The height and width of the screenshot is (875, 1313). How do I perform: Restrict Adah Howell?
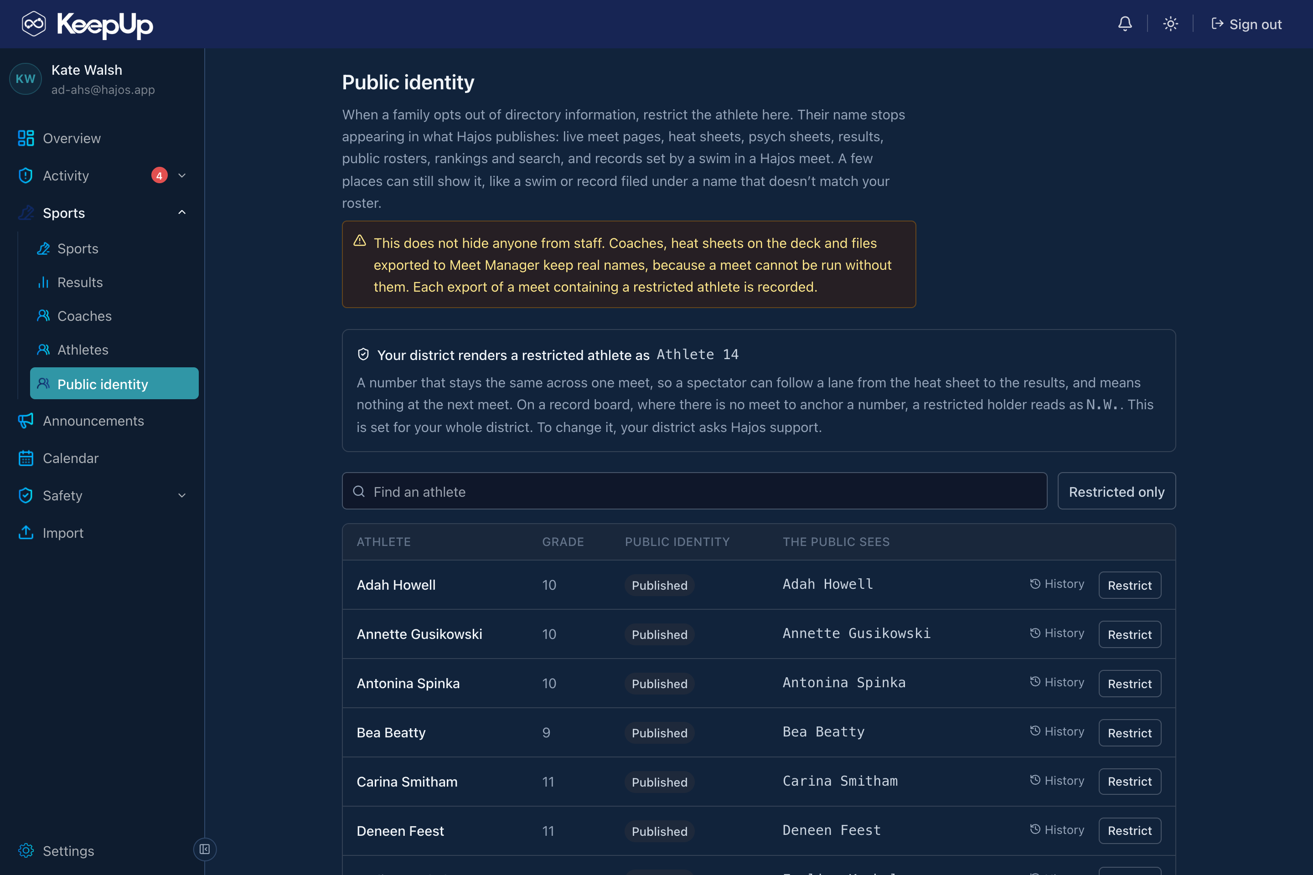[x=1130, y=585]
